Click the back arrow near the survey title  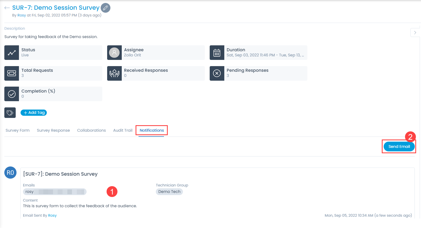(6, 8)
